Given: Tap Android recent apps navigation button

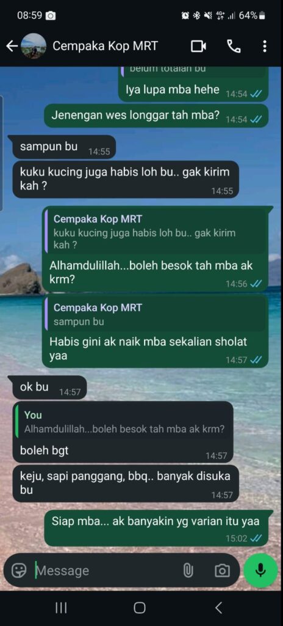Looking at the screenshot, I should point(61,608).
